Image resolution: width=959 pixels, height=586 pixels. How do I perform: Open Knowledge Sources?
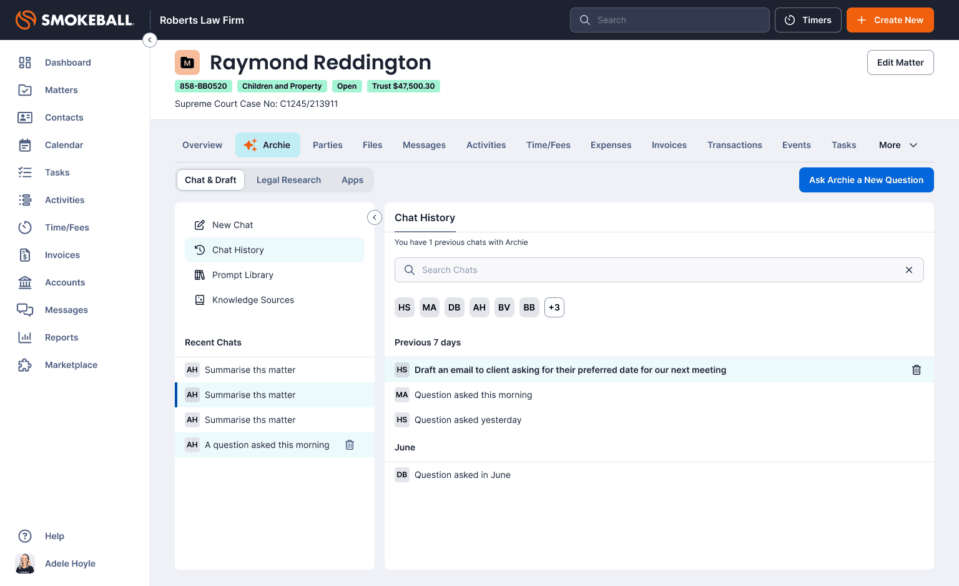coord(275,300)
